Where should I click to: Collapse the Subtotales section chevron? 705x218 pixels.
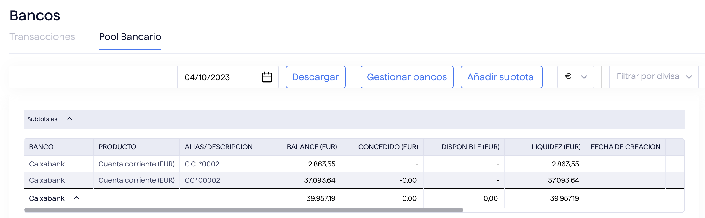pyautogui.click(x=70, y=119)
